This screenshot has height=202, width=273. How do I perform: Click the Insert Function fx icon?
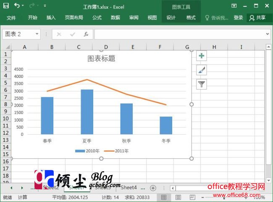(x=86, y=34)
